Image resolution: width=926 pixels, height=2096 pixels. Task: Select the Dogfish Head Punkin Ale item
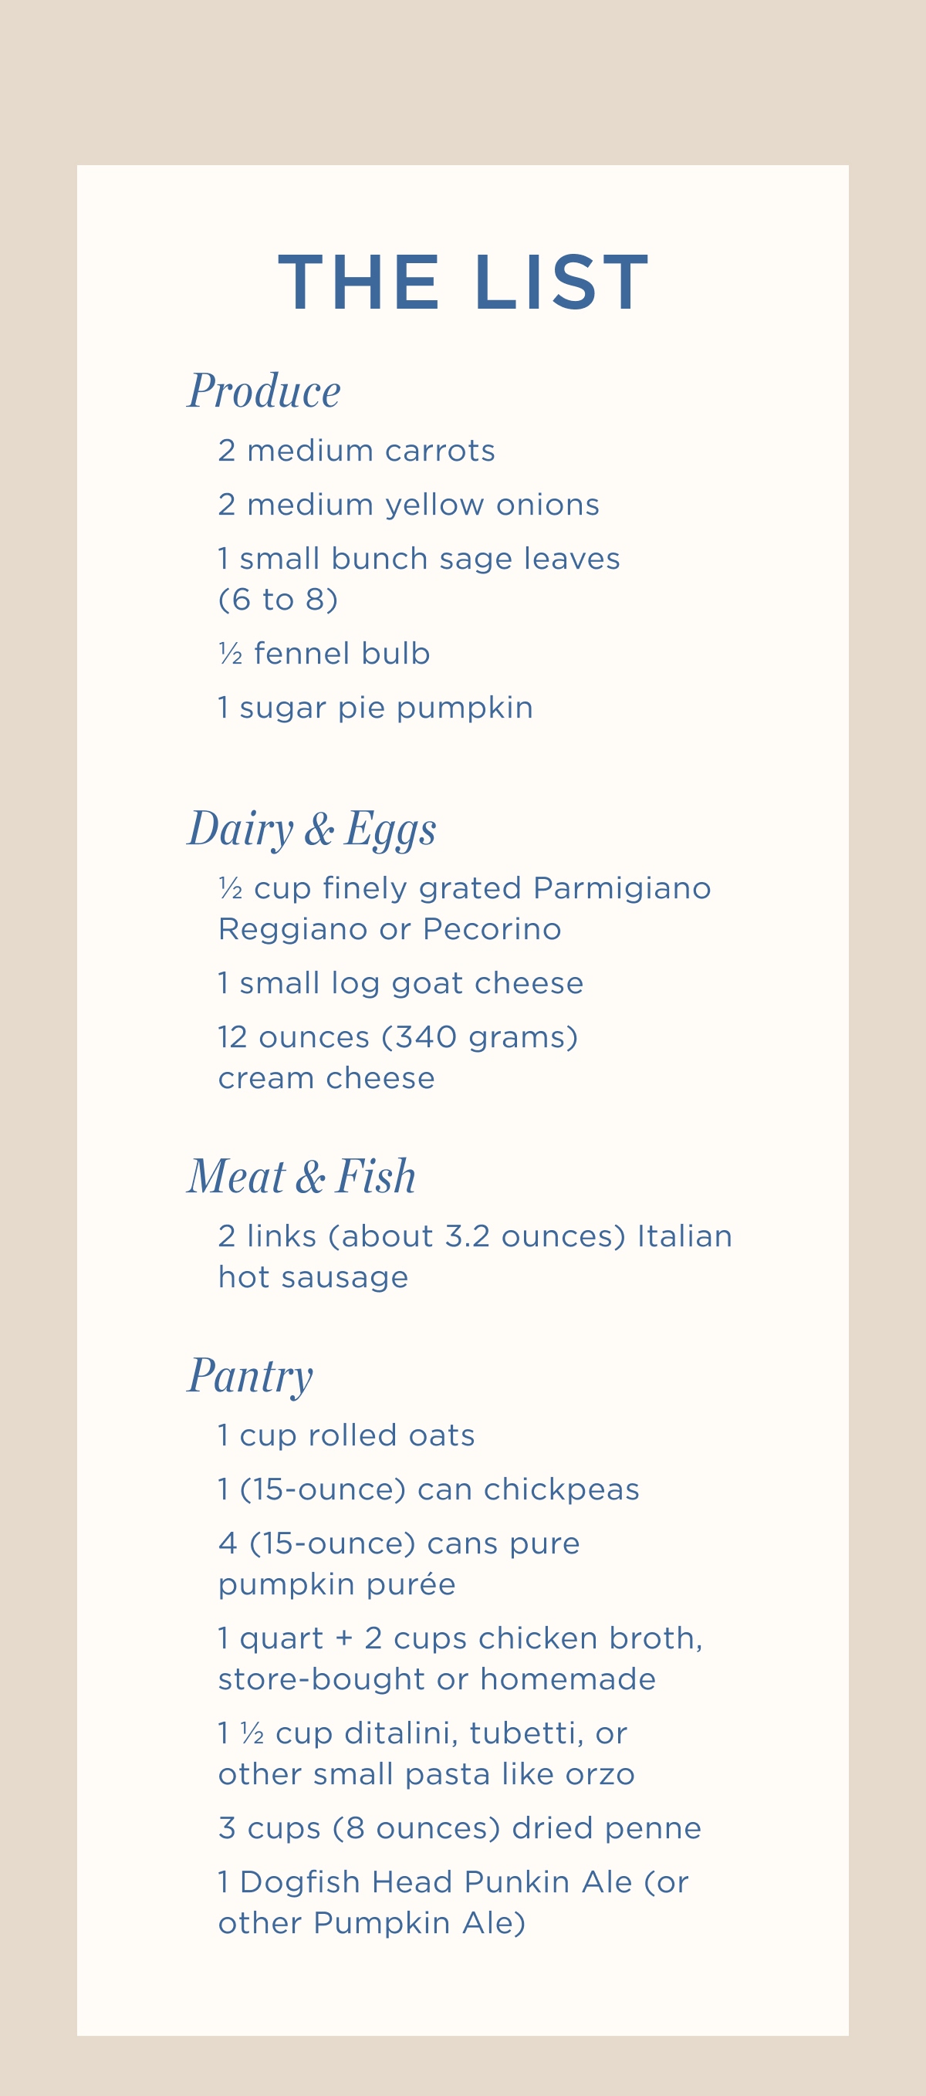[453, 1902]
